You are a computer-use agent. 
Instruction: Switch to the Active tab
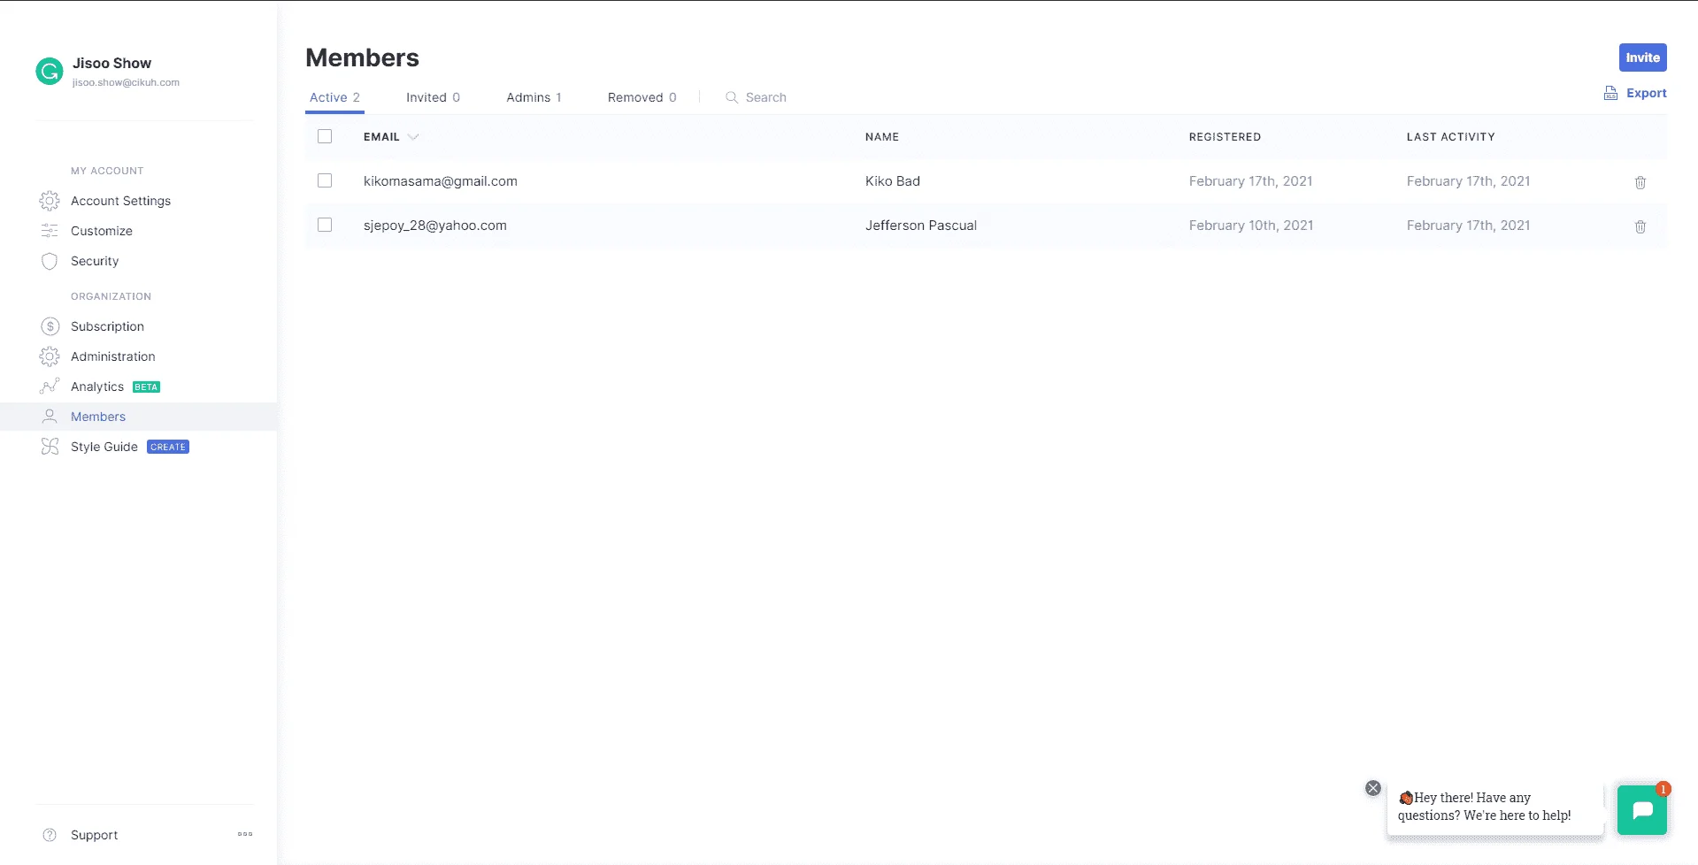pyautogui.click(x=334, y=97)
